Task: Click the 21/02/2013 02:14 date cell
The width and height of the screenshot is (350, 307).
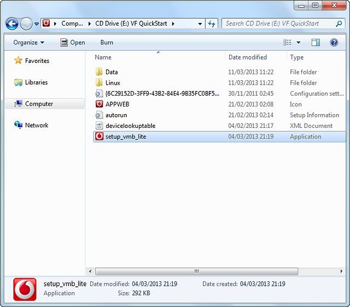Action: click(x=250, y=115)
